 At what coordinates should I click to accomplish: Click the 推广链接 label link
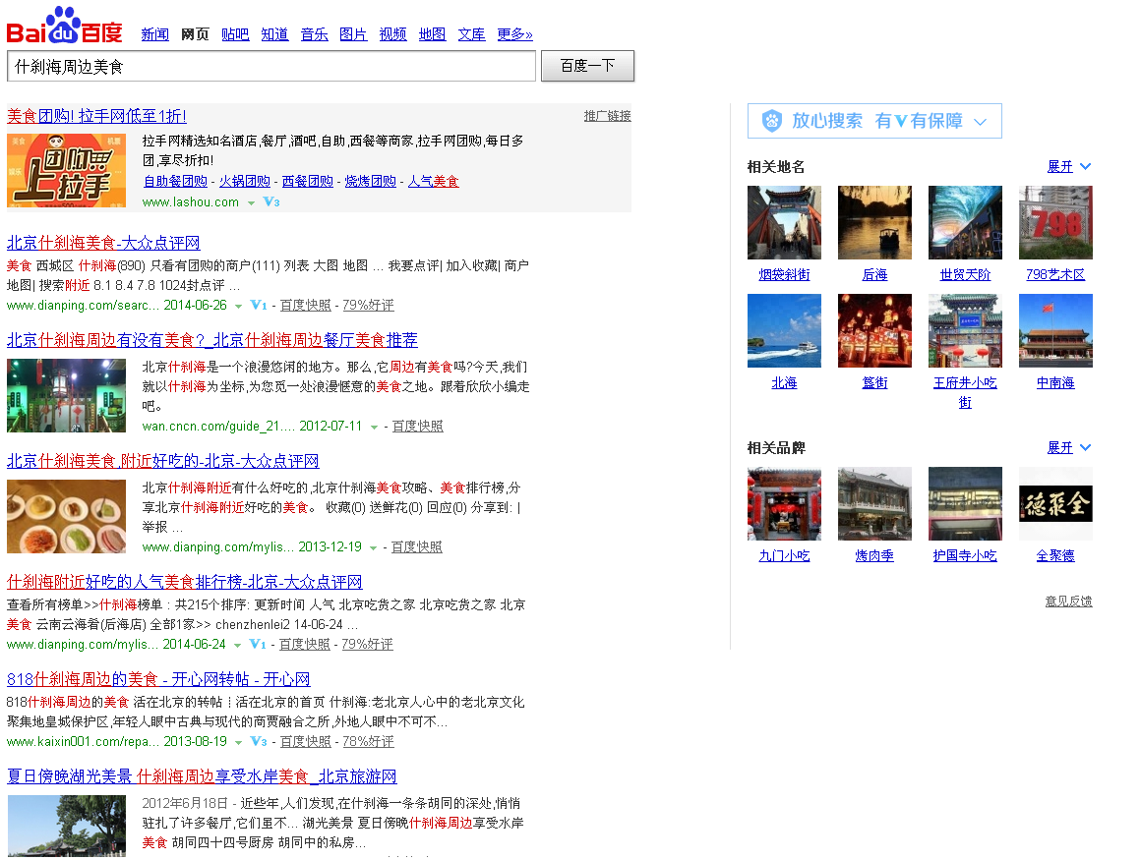click(x=608, y=116)
